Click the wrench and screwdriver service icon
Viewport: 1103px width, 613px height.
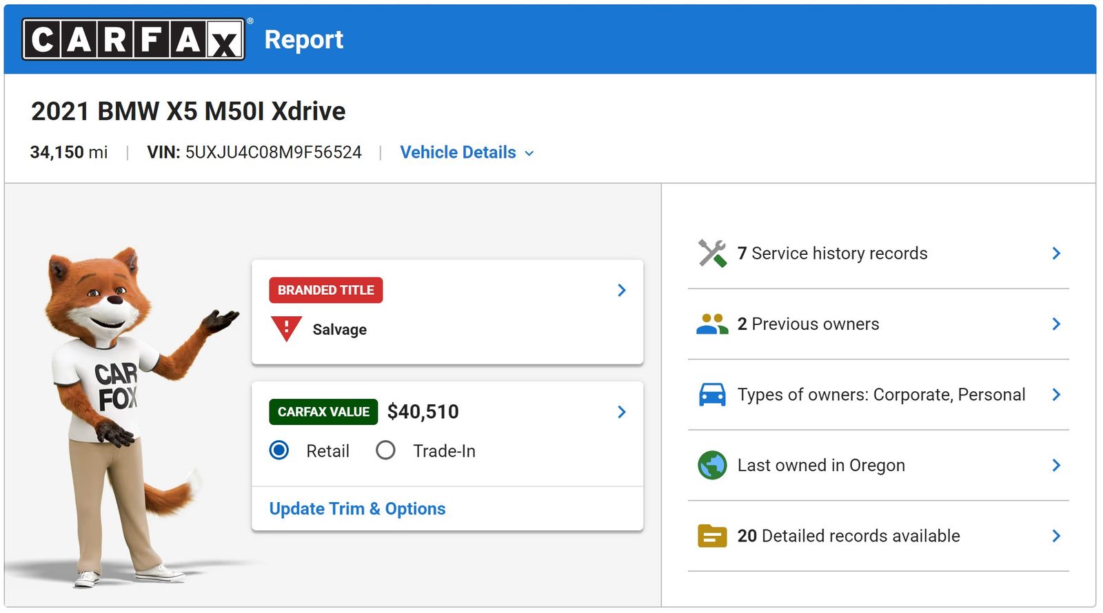point(712,253)
